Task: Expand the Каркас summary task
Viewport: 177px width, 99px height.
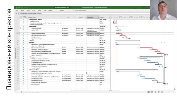Action: pos(30,41)
